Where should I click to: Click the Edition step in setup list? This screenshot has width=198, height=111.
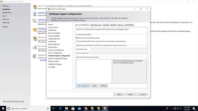[50, 25]
